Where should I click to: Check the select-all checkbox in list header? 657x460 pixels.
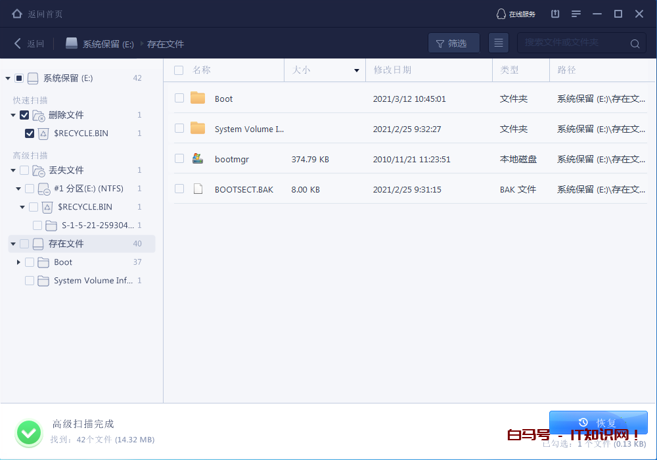177,70
